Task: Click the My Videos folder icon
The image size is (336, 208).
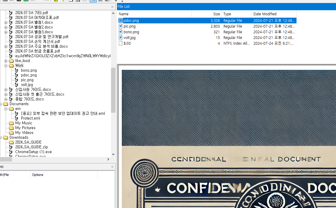Action: [x=11, y=133]
